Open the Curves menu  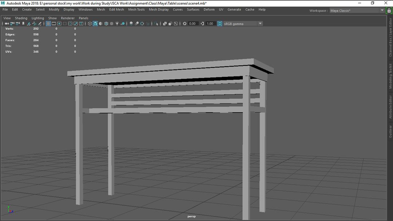point(178,9)
